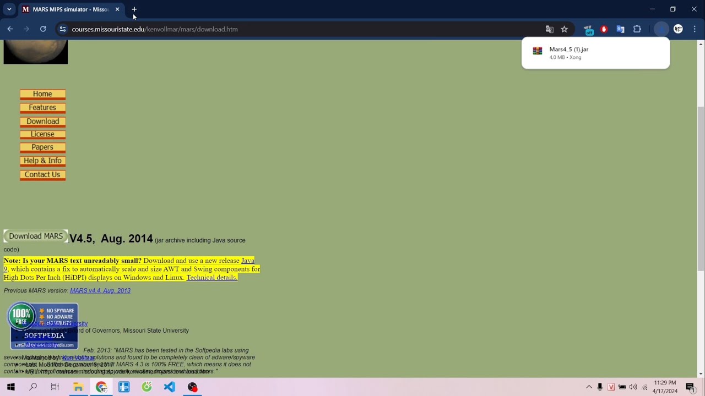Click the teal 'off' extension icon
This screenshot has width=705, height=396.
click(x=588, y=29)
